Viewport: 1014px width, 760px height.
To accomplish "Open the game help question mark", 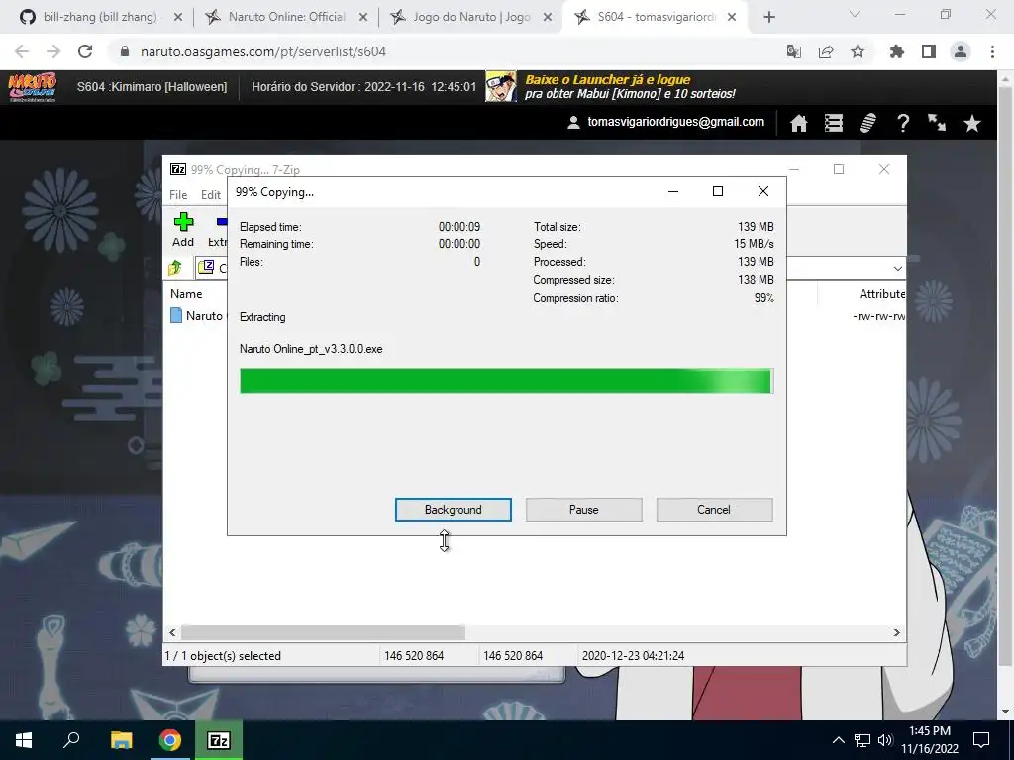I will 903,123.
